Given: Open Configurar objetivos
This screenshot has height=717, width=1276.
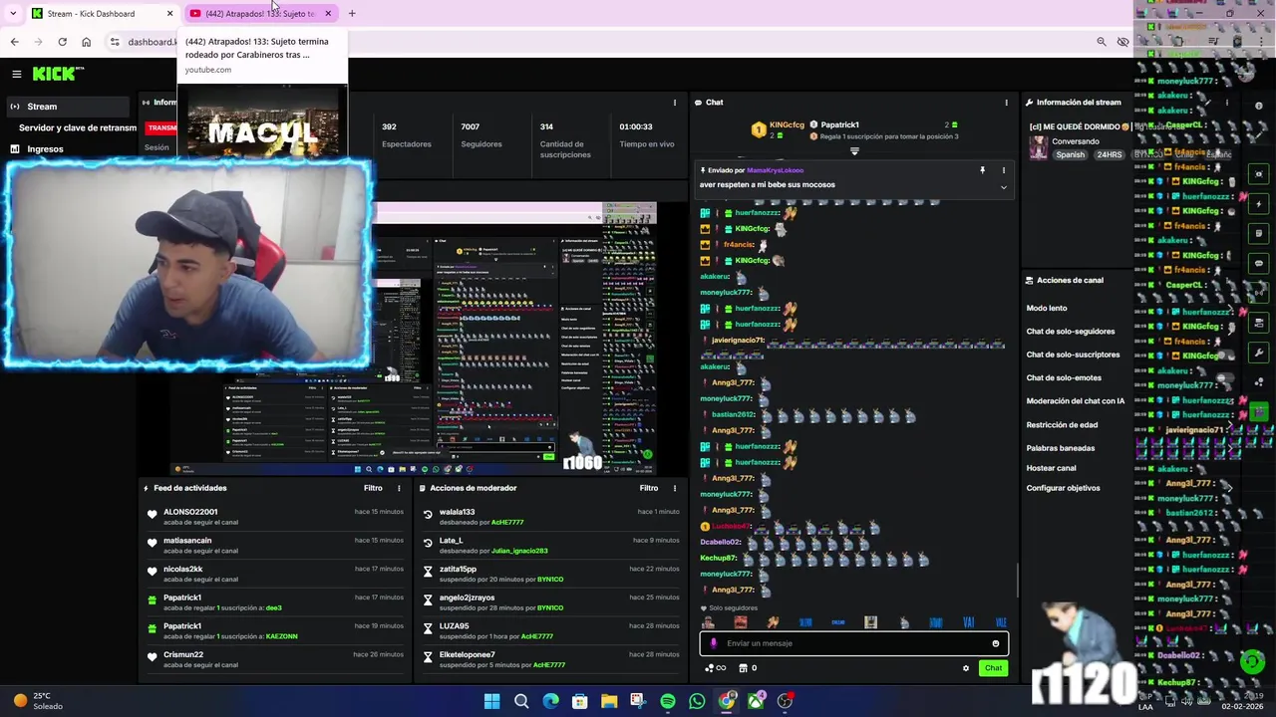Looking at the screenshot, I should [x=1063, y=488].
